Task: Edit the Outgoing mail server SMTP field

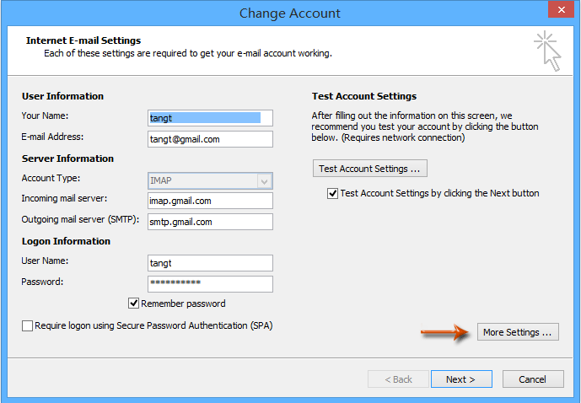Action: point(209,222)
